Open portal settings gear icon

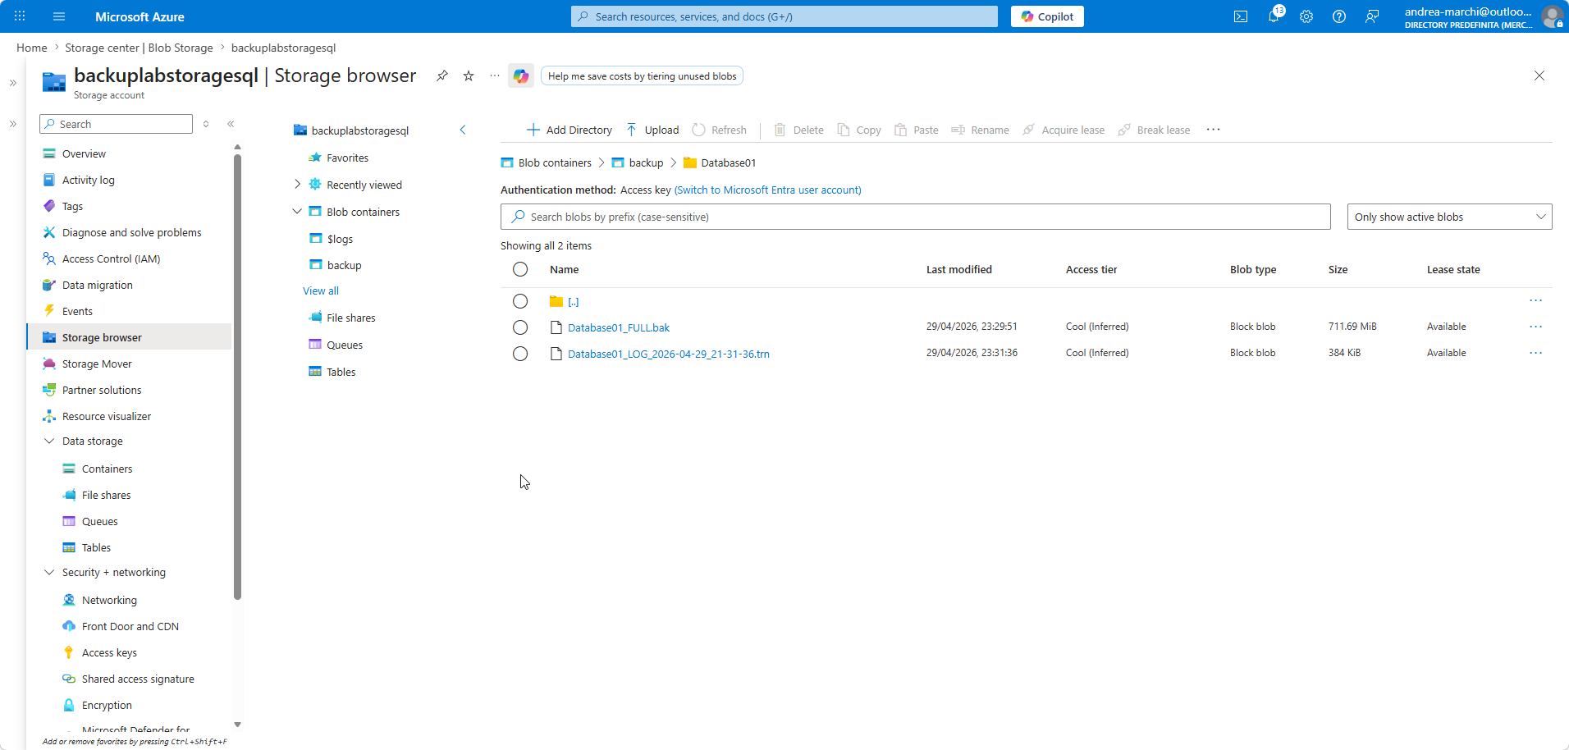click(x=1306, y=16)
